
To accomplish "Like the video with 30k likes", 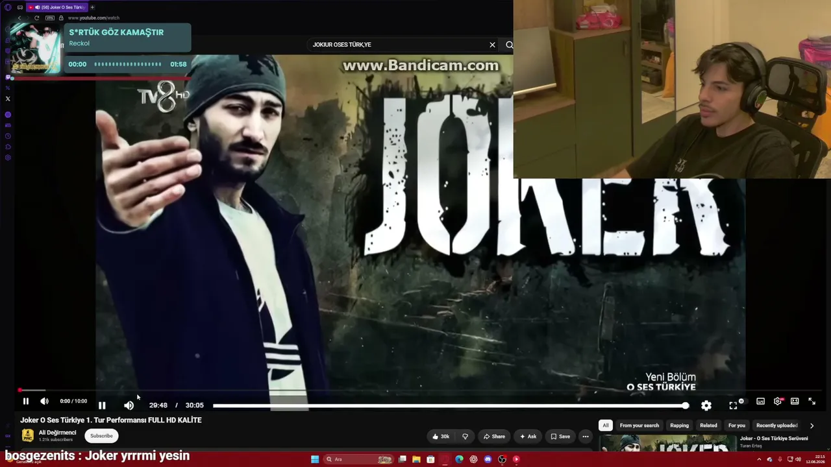I will coord(441,437).
